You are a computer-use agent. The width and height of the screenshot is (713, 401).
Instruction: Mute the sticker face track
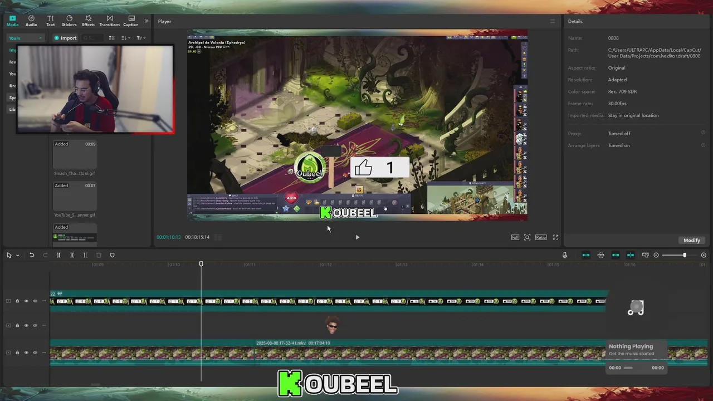(x=35, y=325)
